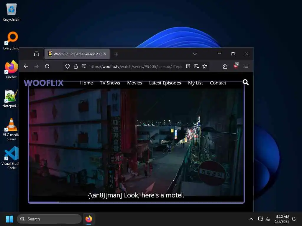Reload the current page
The height and width of the screenshot is (226, 302).
(x=47, y=66)
